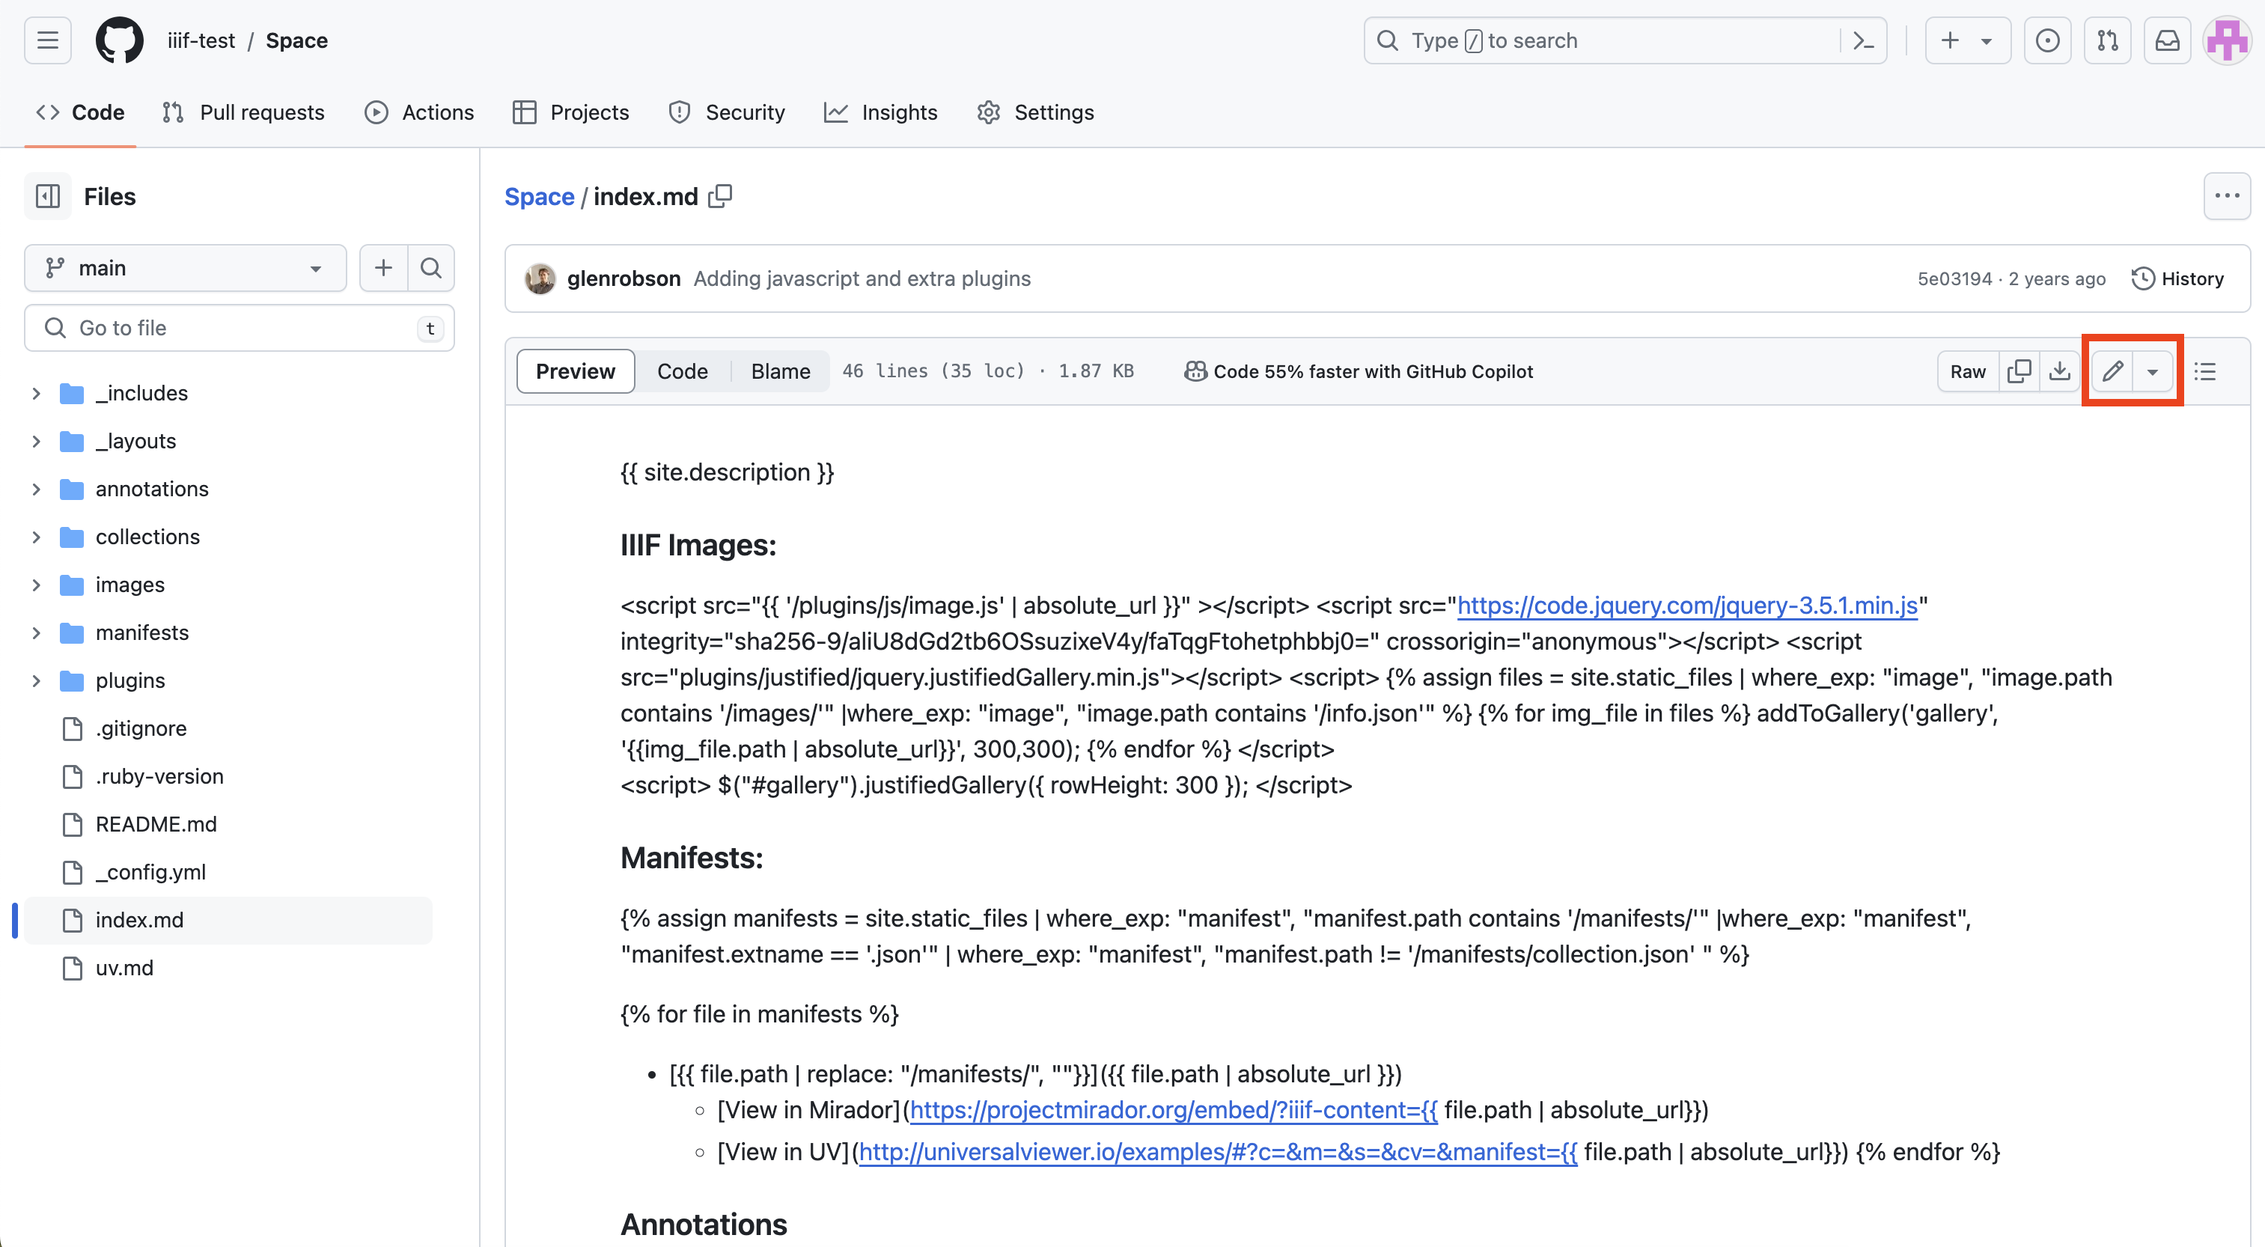Expand the _layouts folder
This screenshot has width=2265, height=1247.
tap(36, 441)
